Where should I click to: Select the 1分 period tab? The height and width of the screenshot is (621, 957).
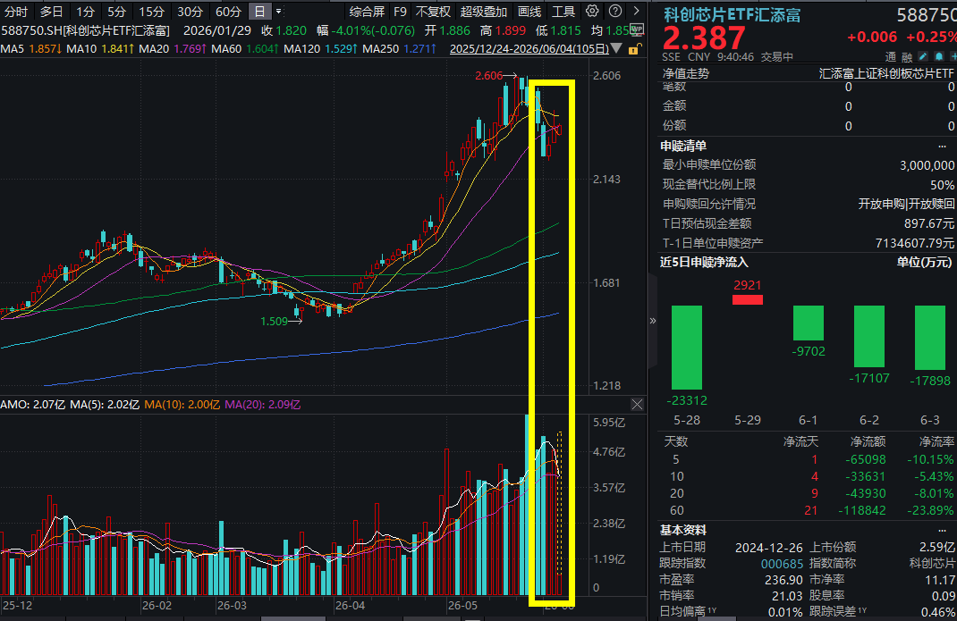(86, 12)
